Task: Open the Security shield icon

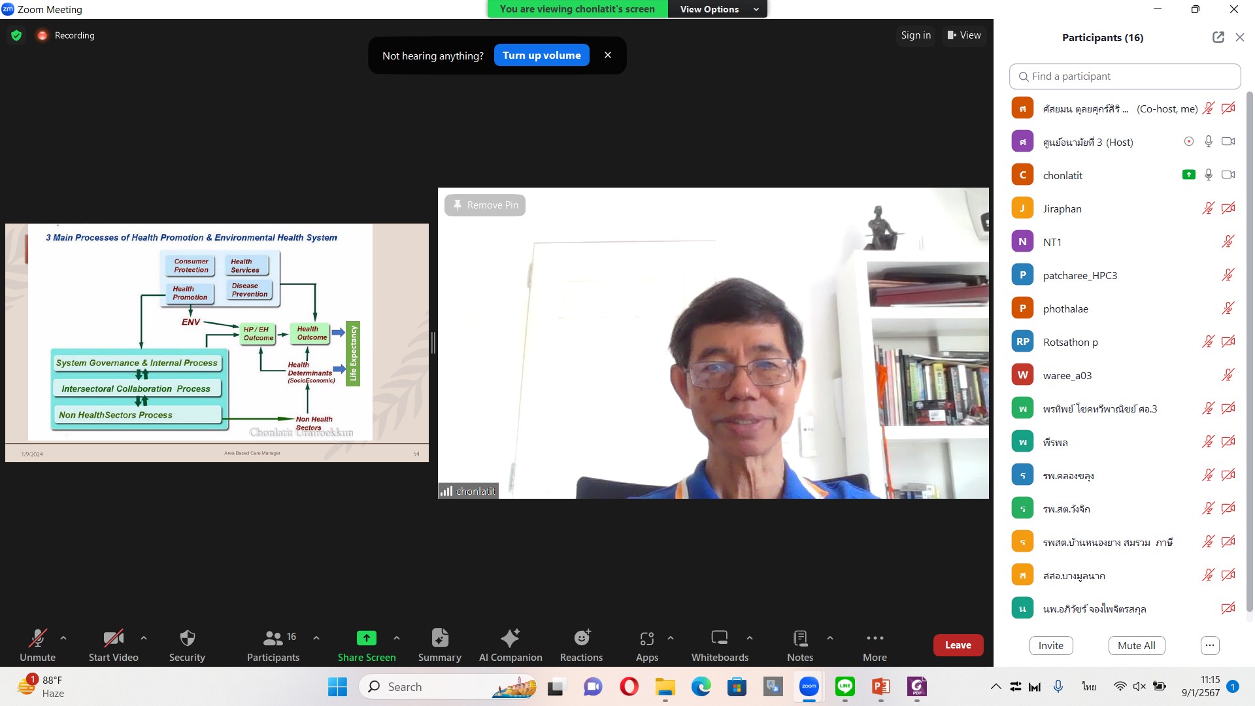Action: (x=188, y=637)
